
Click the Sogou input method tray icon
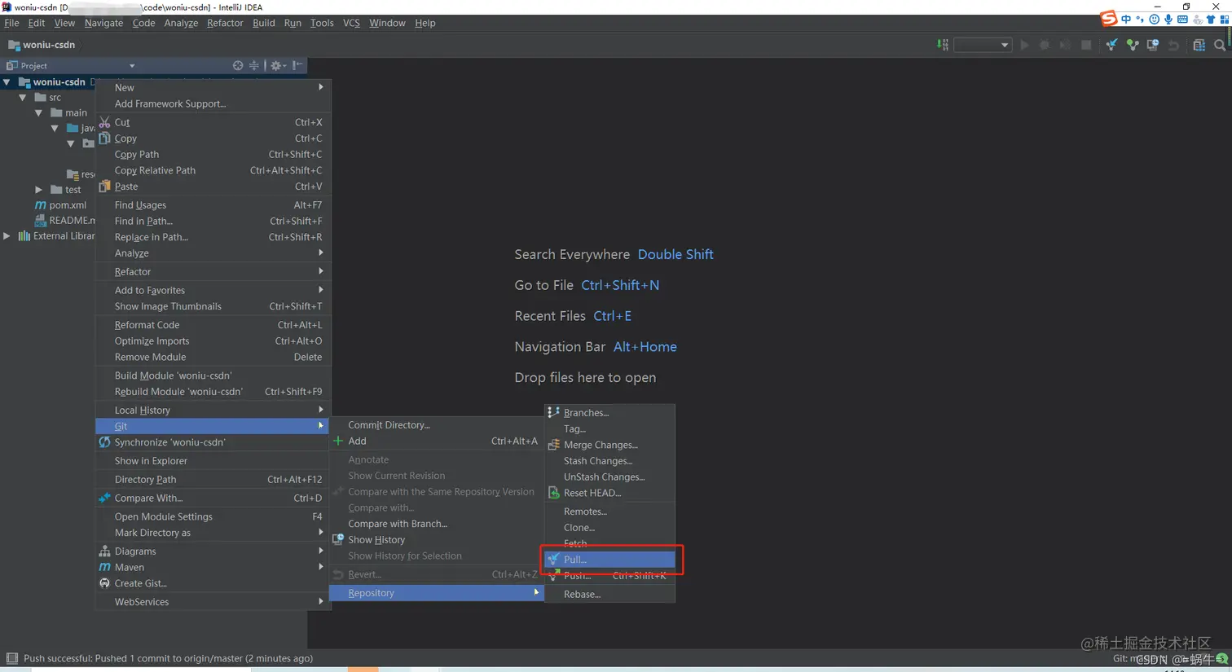click(x=1108, y=18)
